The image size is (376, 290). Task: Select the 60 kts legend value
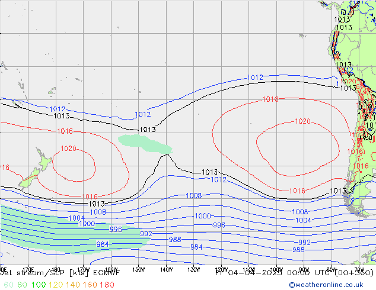pyautogui.click(x=9, y=285)
